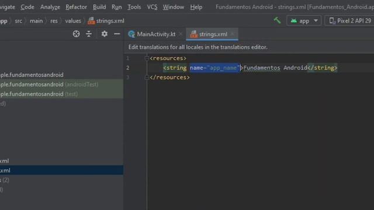This screenshot has width=374, height=210.
Task: Open the VCS menu
Action: click(152, 7)
